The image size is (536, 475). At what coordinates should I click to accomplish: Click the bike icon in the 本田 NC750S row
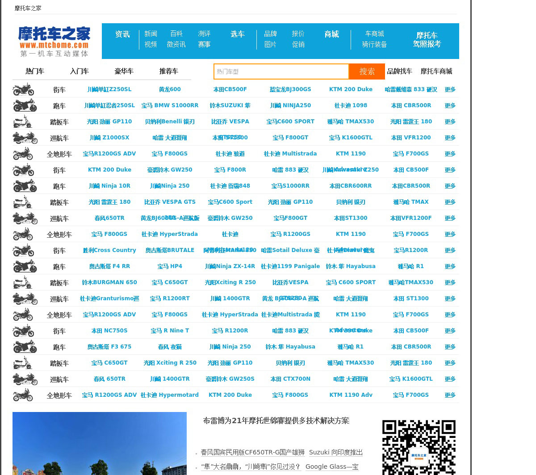click(x=24, y=331)
